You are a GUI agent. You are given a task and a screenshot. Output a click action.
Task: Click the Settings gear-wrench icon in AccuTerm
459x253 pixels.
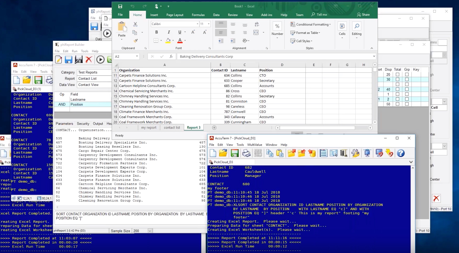coord(355,153)
